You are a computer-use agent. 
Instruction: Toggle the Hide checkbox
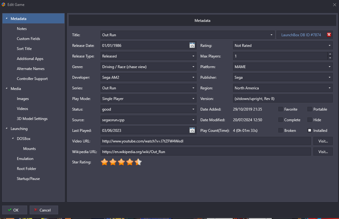click(310, 120)
